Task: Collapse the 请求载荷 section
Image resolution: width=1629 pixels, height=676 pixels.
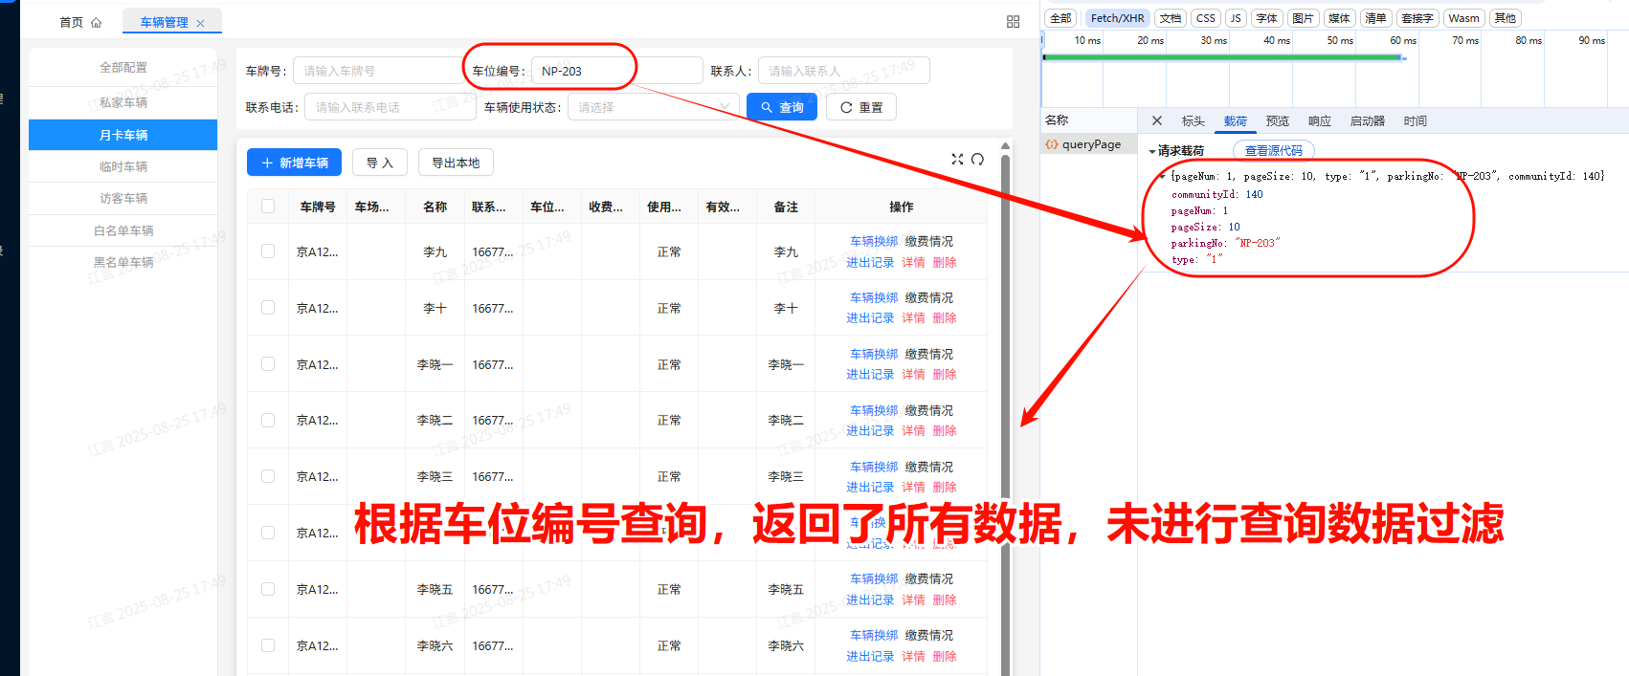Action: pos(1152,151)
